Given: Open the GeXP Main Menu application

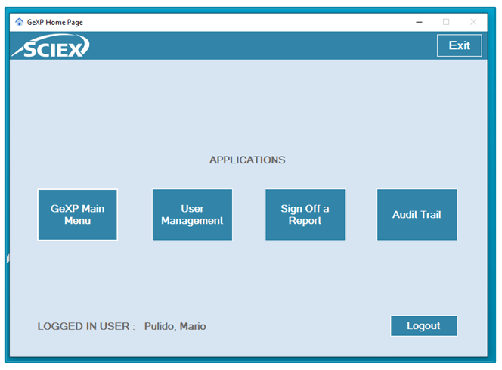Looking at the screenshot, I should point(77,215).
